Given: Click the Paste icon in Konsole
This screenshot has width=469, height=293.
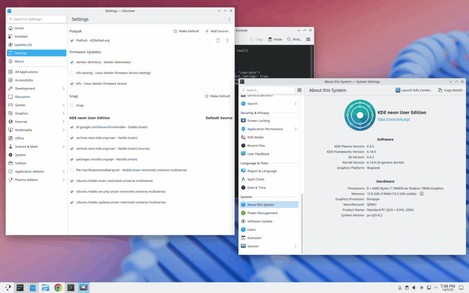Looking at the screenshot, I should coord(271,39).
